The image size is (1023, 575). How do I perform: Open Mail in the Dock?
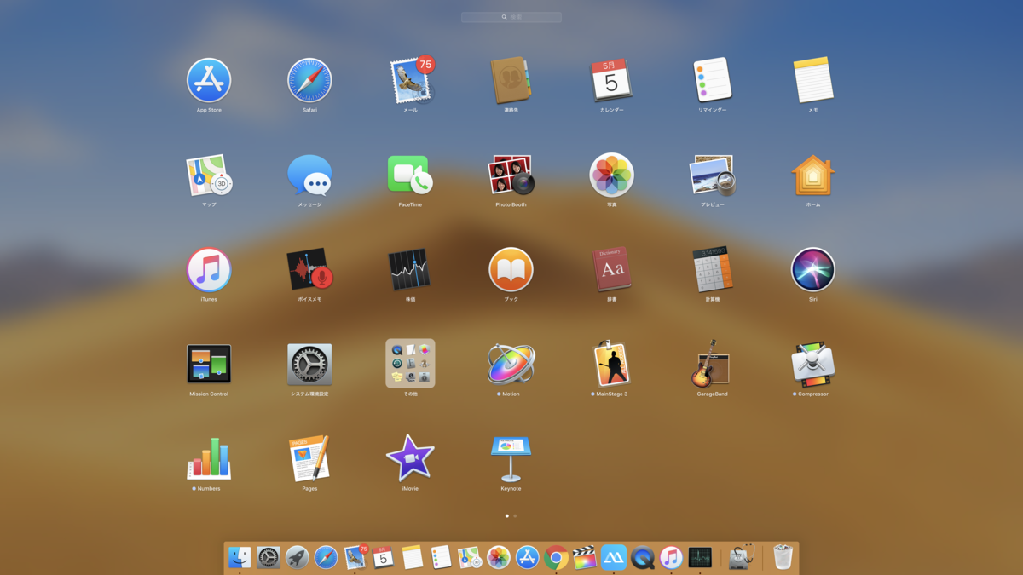[x=355, y=557]
